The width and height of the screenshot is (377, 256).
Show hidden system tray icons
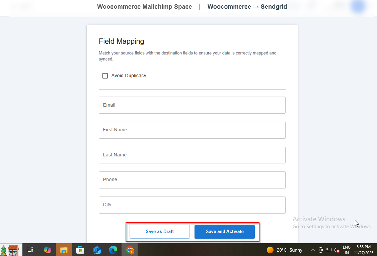point(312,250)
